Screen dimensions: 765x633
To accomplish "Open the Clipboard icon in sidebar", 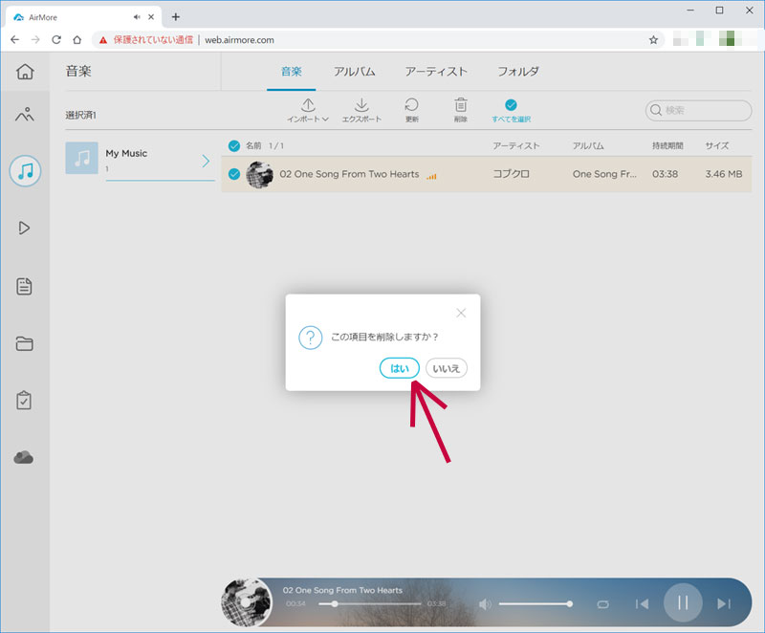I will click(25, 401).
